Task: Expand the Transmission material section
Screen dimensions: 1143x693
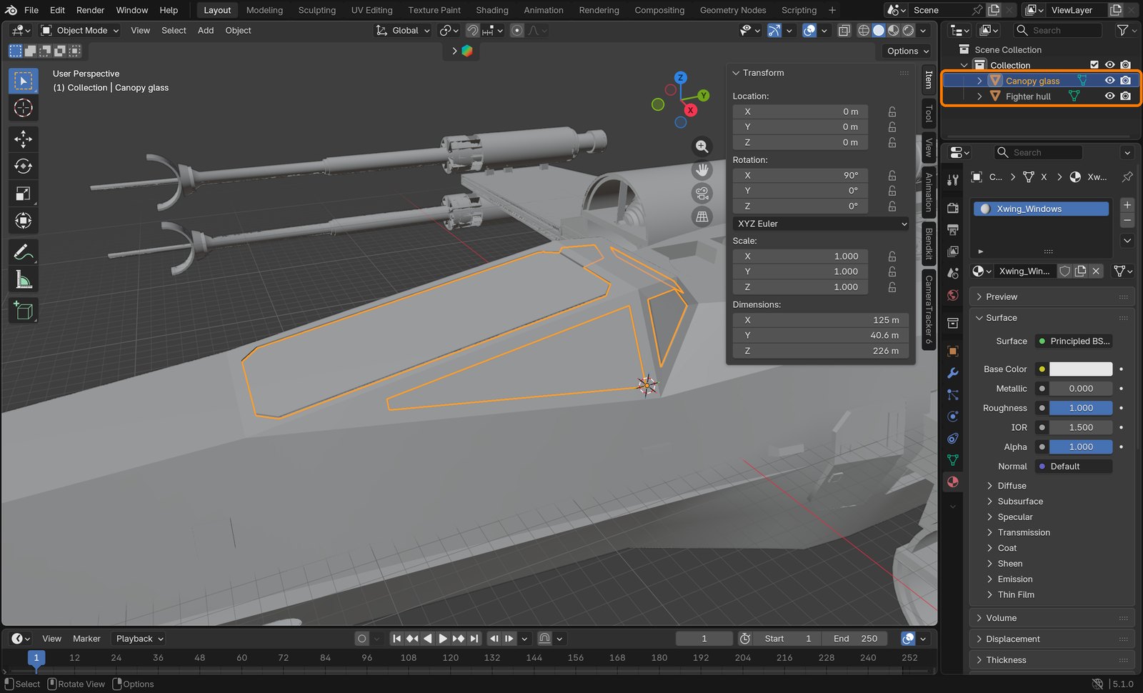Action: click(x=1023, y=532)
